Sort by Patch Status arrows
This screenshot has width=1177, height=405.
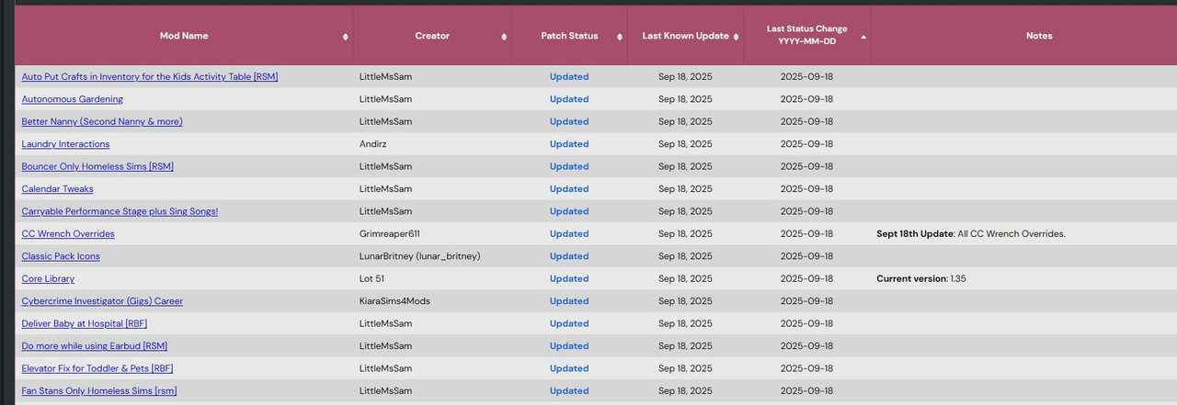point(619,37)
